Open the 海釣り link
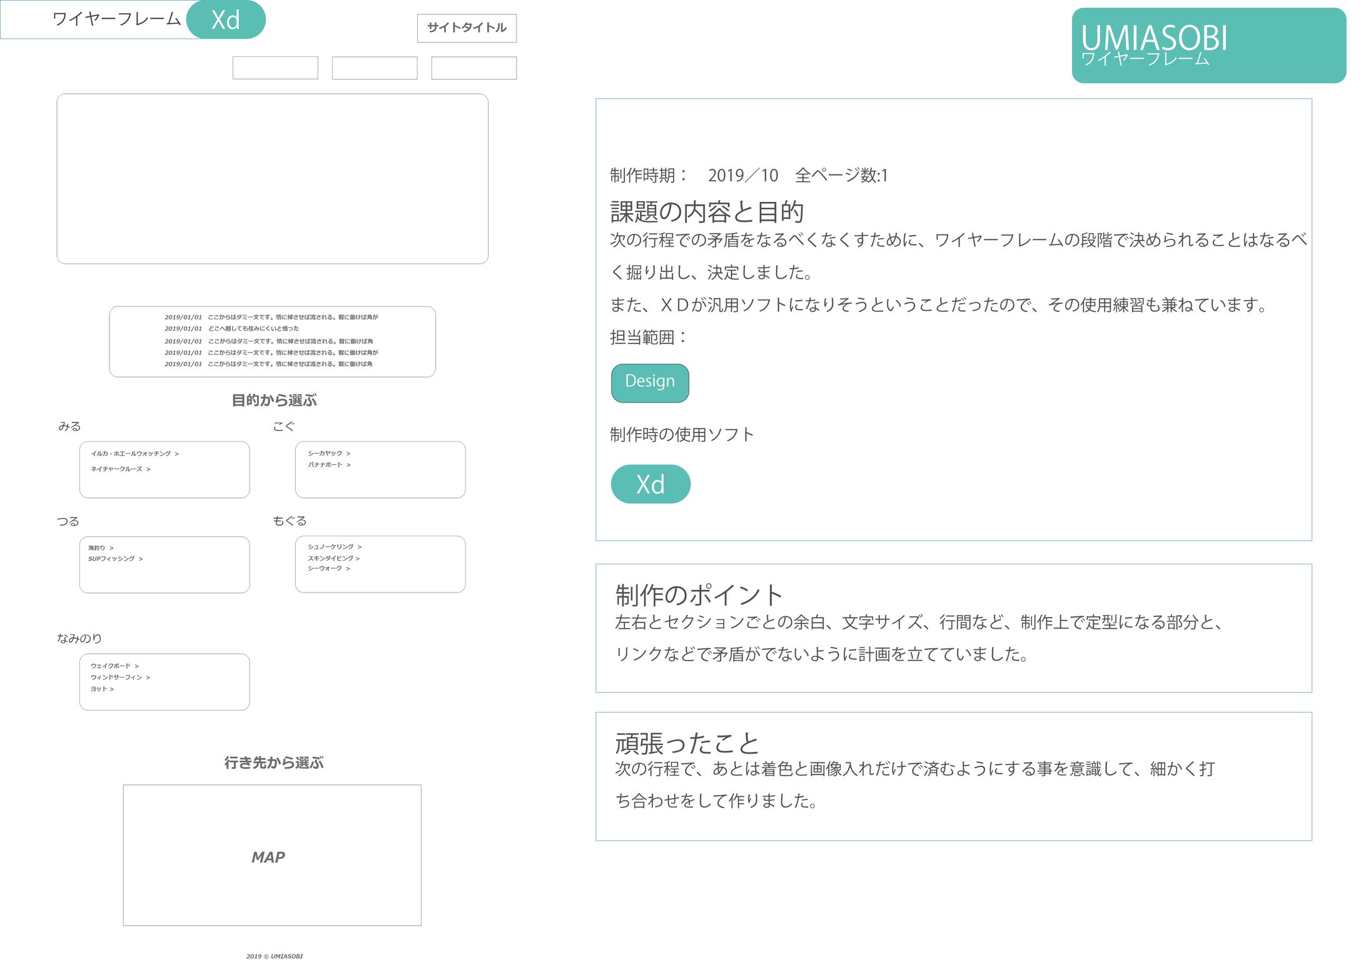The height and width of the screenshot is (965, 1366). (100, 547)
